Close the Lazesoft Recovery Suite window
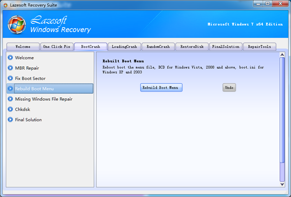The image size is (291, 197). pos(280,4)
